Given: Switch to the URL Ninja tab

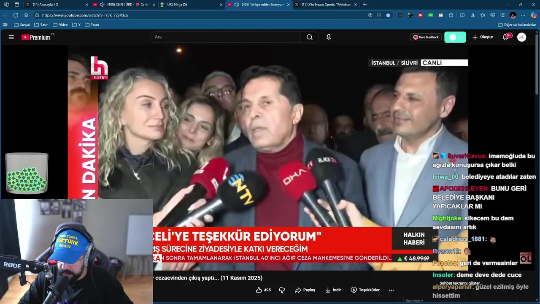Looking at the screenshot, I should coord(191,5).
